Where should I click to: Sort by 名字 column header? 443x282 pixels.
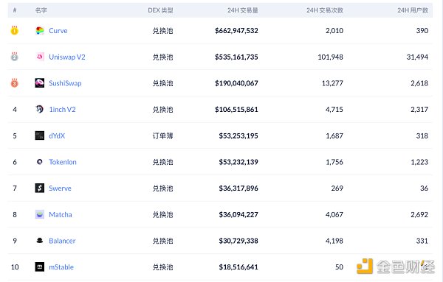tap(41, 10)
